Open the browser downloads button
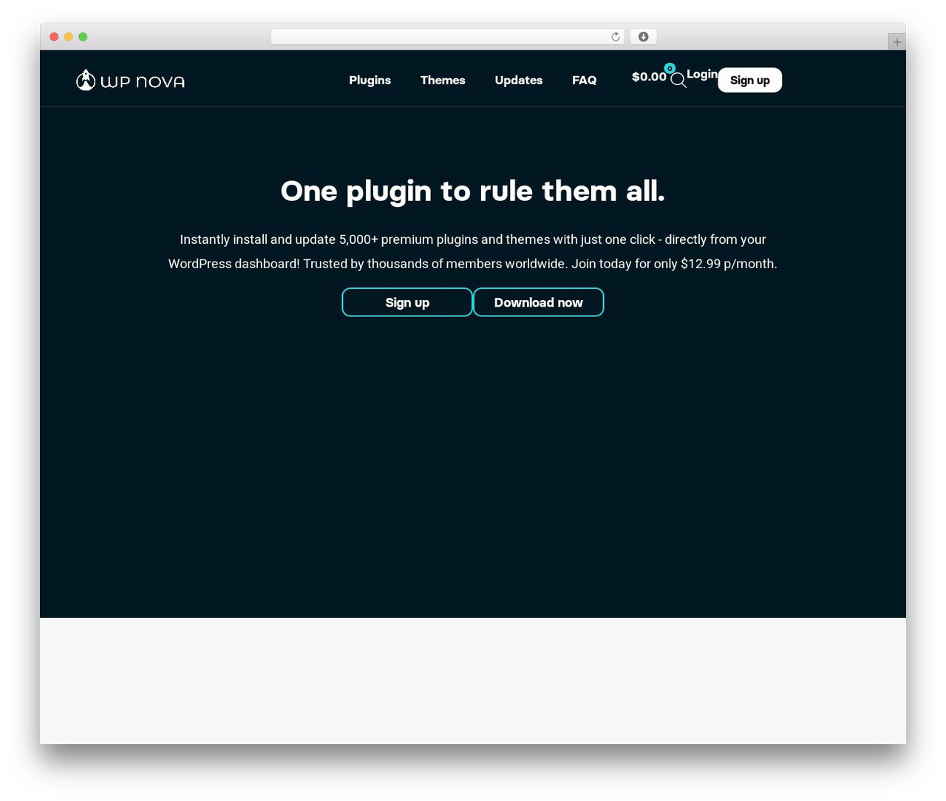946x801 pixels. click(644, 37)
